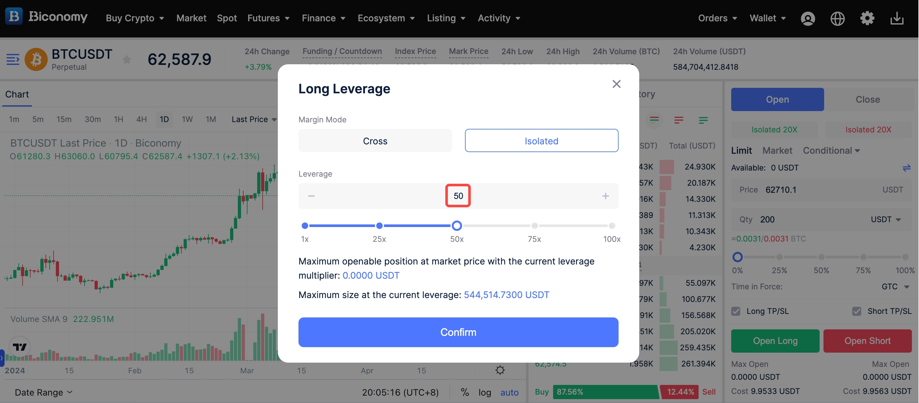Open the language globe icon
Image resolution: width=919 pixels, height=403 pixels.
tap(837, 18)
